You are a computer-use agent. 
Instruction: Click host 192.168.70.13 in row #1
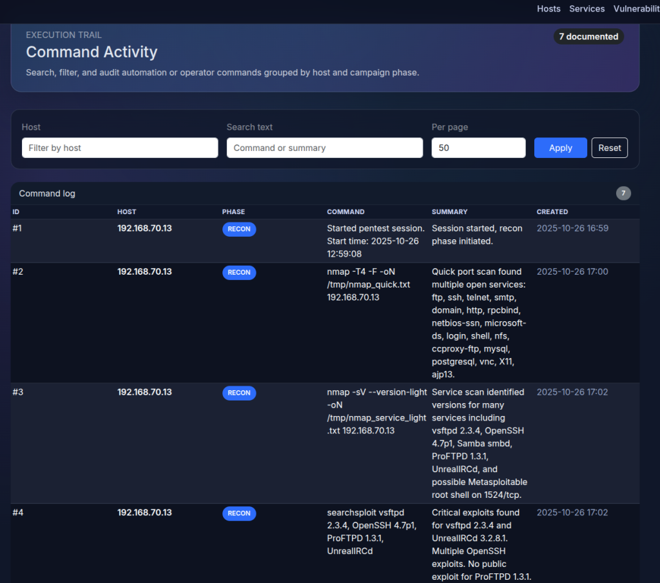144,228
